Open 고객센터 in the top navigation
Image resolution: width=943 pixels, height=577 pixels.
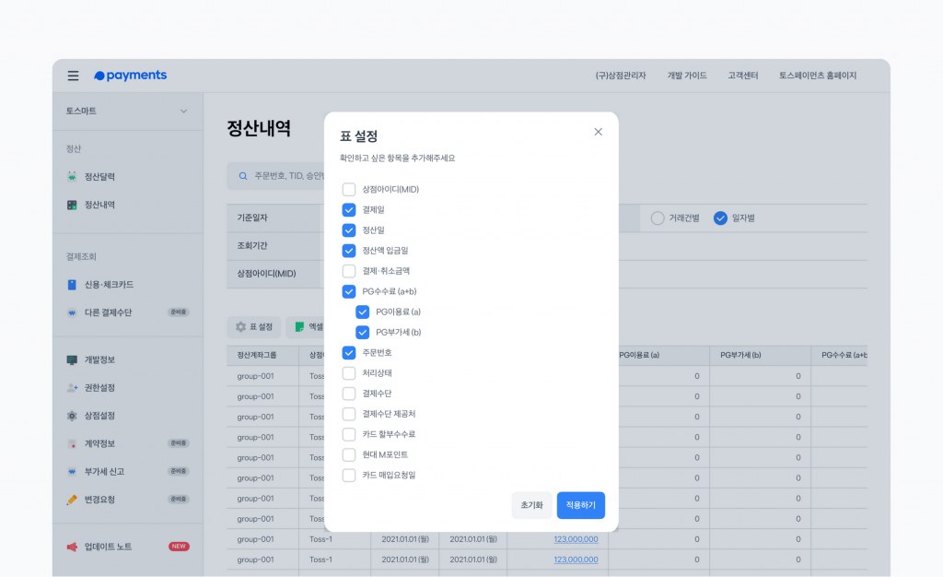coord(743,76)
